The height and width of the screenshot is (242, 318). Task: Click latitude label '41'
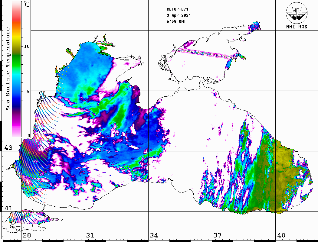click(8, 208)
